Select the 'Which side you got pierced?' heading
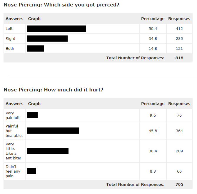 coord(61,5)
